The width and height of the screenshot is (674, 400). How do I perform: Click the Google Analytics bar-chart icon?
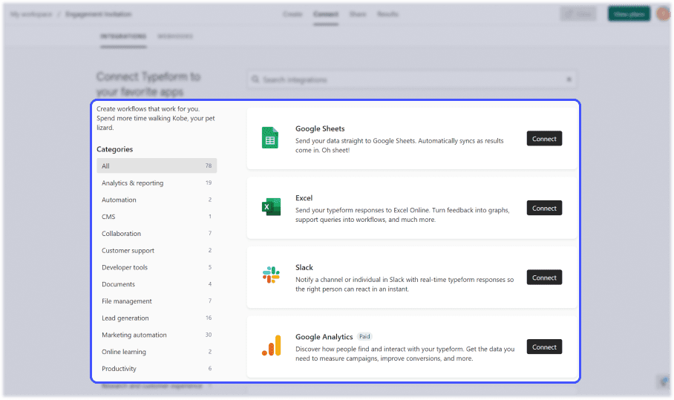tap(271, 345)
